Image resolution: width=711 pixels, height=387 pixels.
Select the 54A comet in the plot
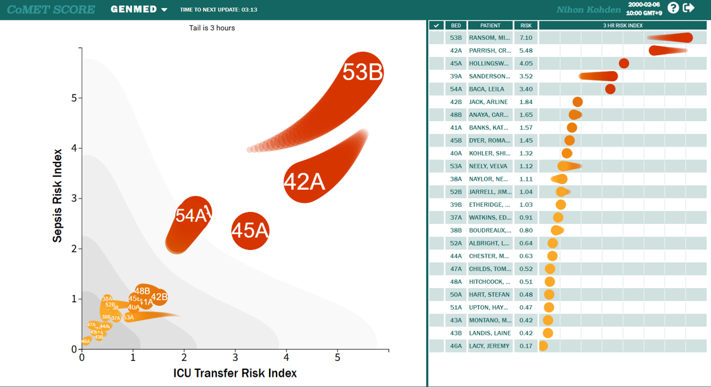[x=192, y=216]
